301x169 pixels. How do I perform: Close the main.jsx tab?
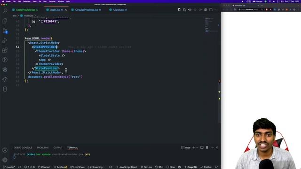pyautogui.click(x=66, y=10)
